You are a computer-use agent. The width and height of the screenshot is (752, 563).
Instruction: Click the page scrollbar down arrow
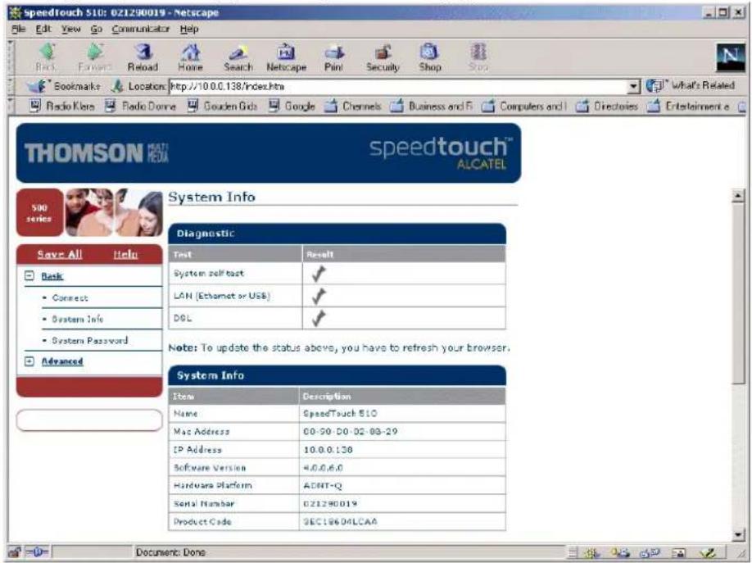[x=738, y=534]
